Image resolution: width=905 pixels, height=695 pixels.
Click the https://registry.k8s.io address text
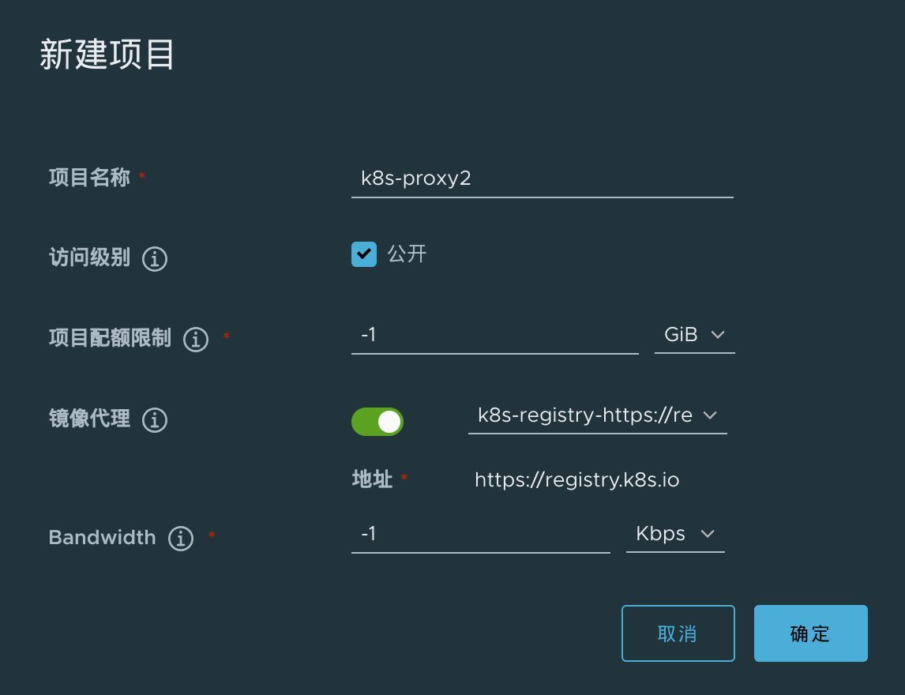(576, 479)
